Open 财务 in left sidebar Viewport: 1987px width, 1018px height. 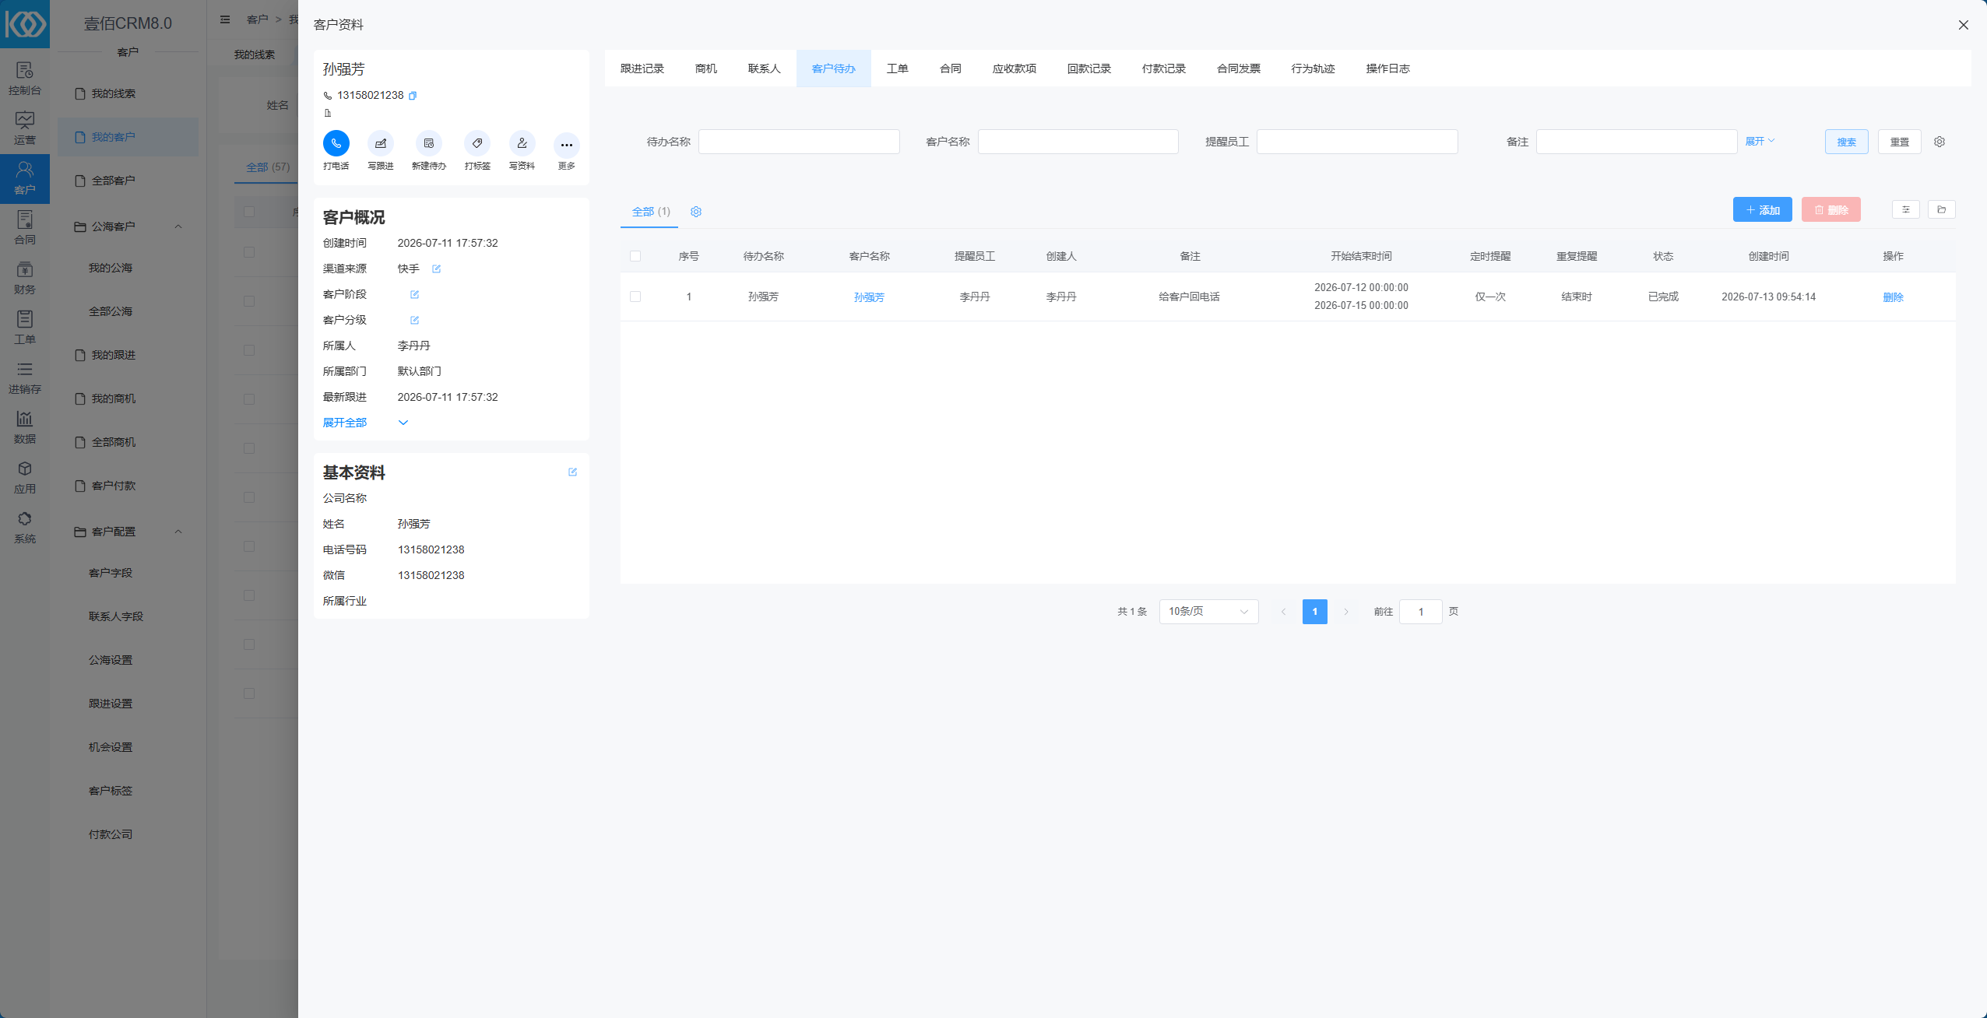pos(25,279)
